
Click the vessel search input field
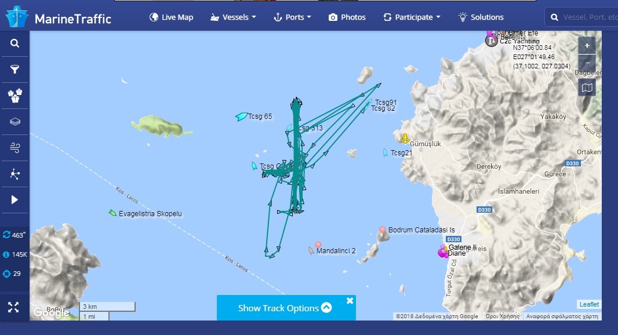[589, 17]
